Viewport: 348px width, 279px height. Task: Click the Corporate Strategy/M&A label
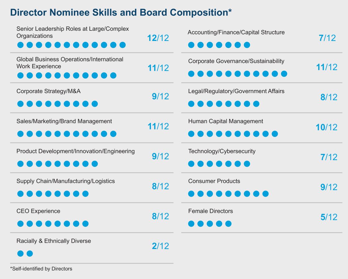tap(48, 91)
